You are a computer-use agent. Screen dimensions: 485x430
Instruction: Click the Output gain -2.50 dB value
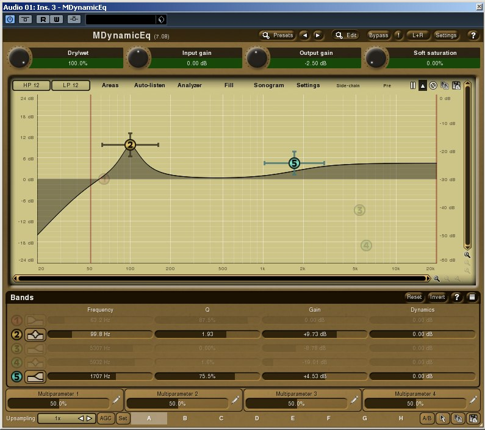[x=315, y=63]
